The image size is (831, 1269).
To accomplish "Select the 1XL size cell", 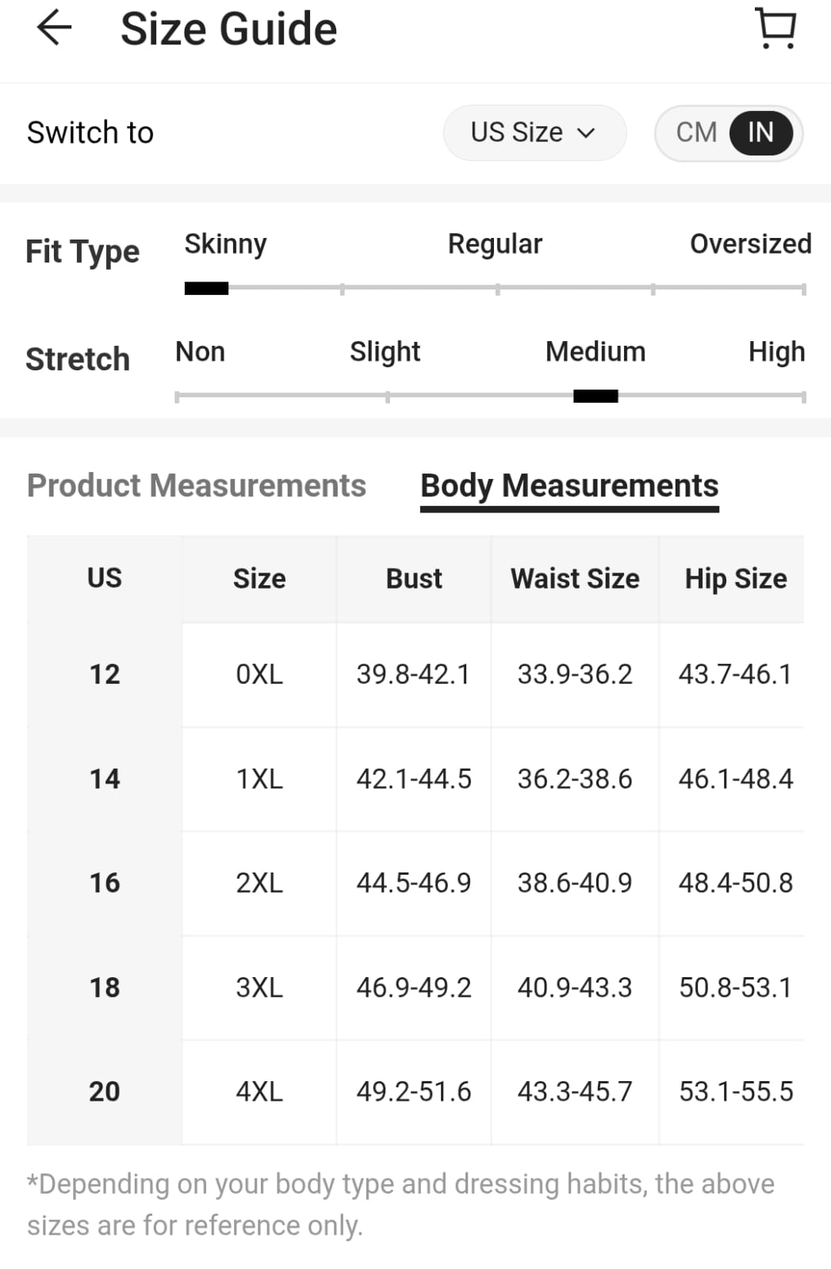I will tap(259, 779).
